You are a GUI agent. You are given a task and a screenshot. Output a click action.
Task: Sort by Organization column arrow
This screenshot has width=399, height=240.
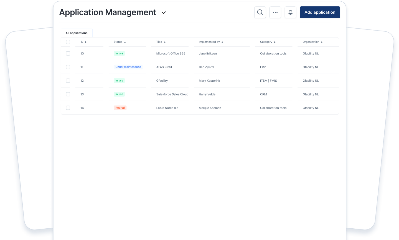pos(322,42)
